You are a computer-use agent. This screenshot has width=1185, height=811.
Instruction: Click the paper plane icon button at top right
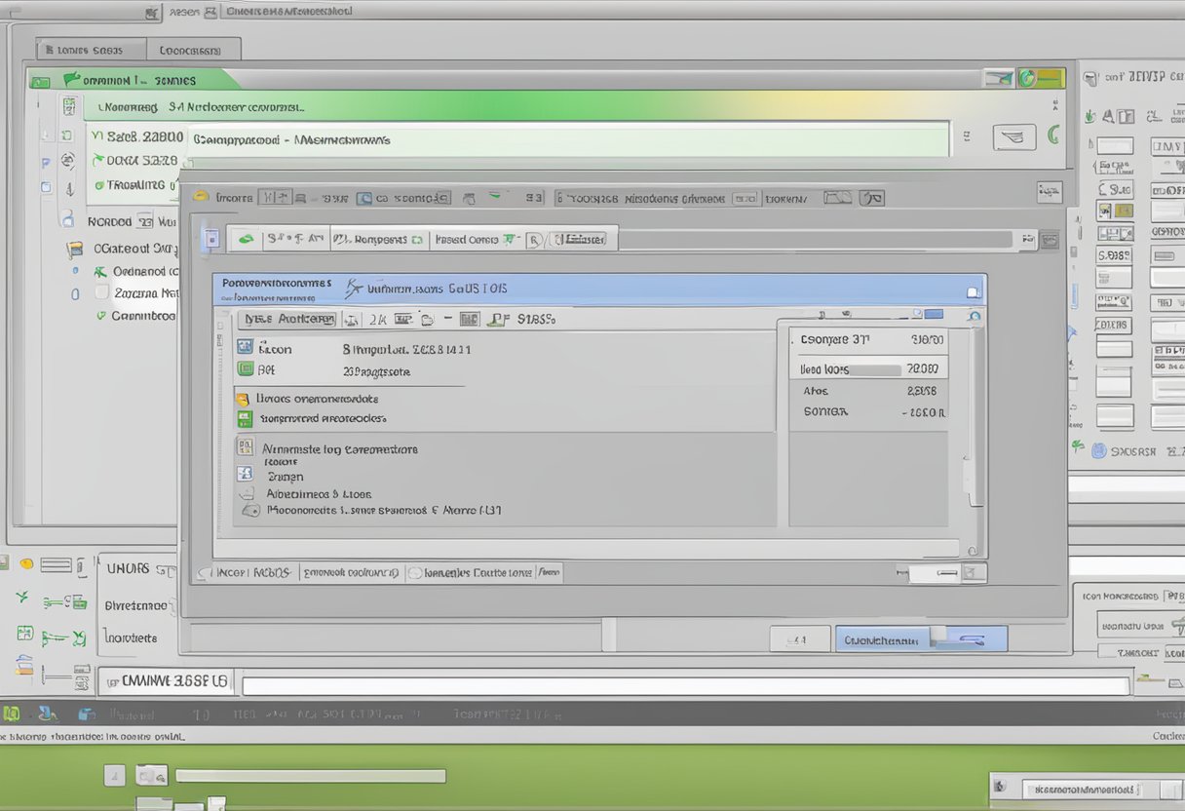click(1013, 137)
